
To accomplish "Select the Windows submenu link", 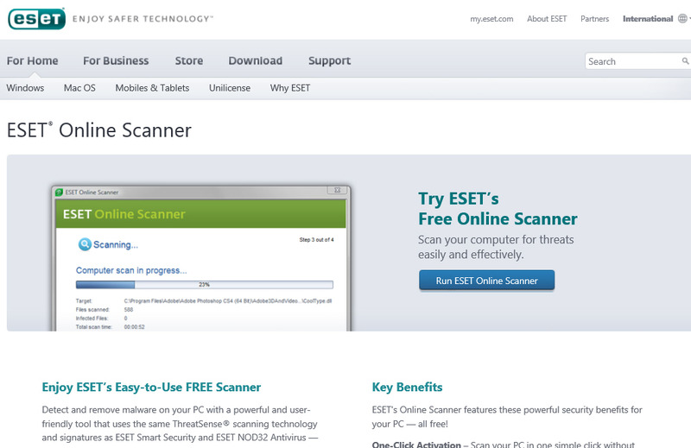I will (25, 88).
